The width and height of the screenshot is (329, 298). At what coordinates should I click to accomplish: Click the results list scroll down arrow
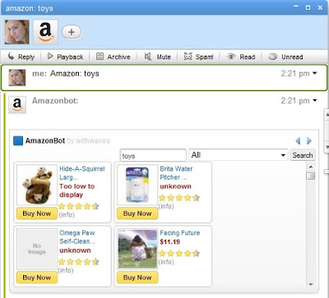311,284
